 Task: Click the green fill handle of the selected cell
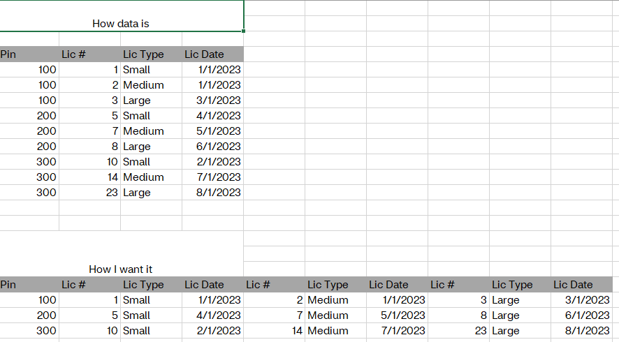click(244, 31)
